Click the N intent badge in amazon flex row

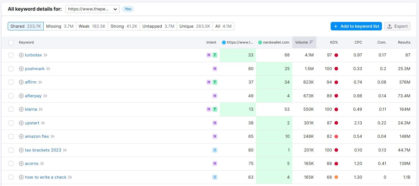click(x=215, y=136)
